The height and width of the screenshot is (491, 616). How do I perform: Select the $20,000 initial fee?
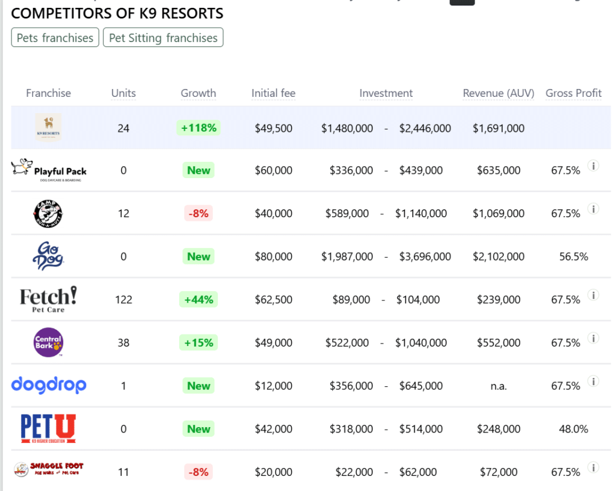[274, 472]
